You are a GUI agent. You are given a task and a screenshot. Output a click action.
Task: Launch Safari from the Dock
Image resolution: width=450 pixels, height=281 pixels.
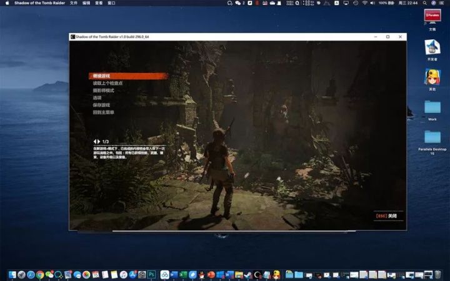pyautogui.click(x=31, y=275)
